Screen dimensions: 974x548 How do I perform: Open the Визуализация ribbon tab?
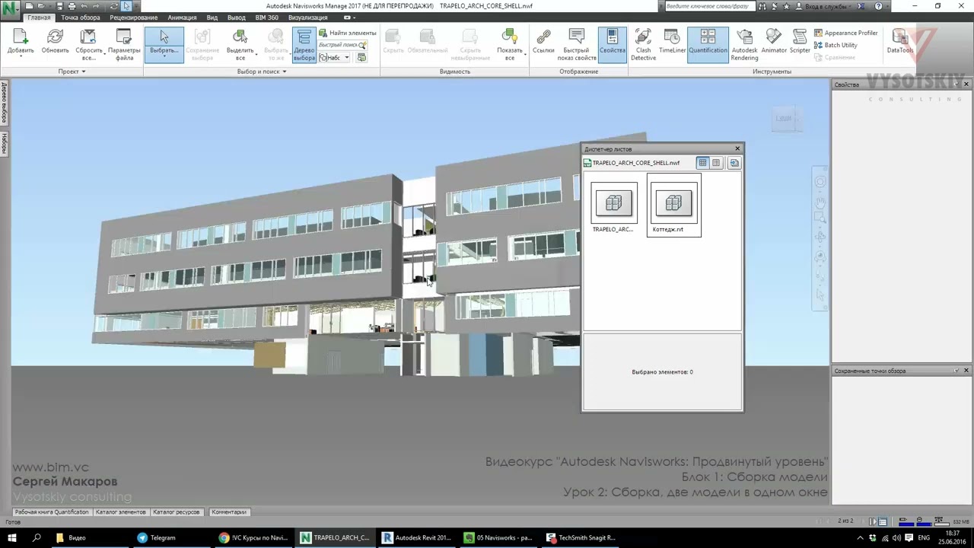pyautogui.click(x=307, y=18)
